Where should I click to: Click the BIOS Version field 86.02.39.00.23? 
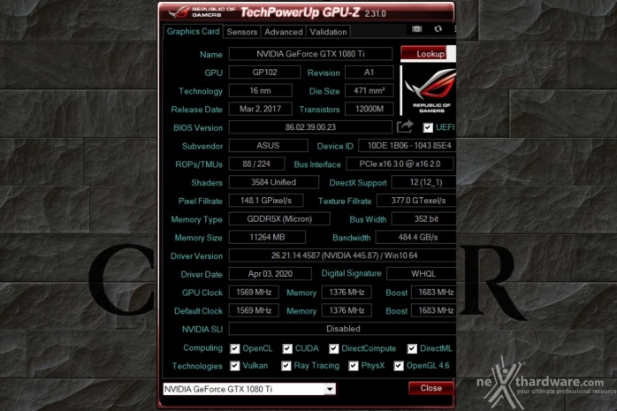pyautogui.click(x=310, y=127)
